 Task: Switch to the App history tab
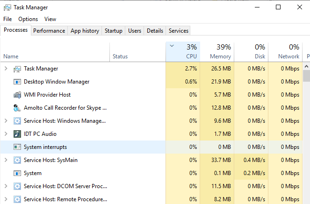[x=85, y=31]
